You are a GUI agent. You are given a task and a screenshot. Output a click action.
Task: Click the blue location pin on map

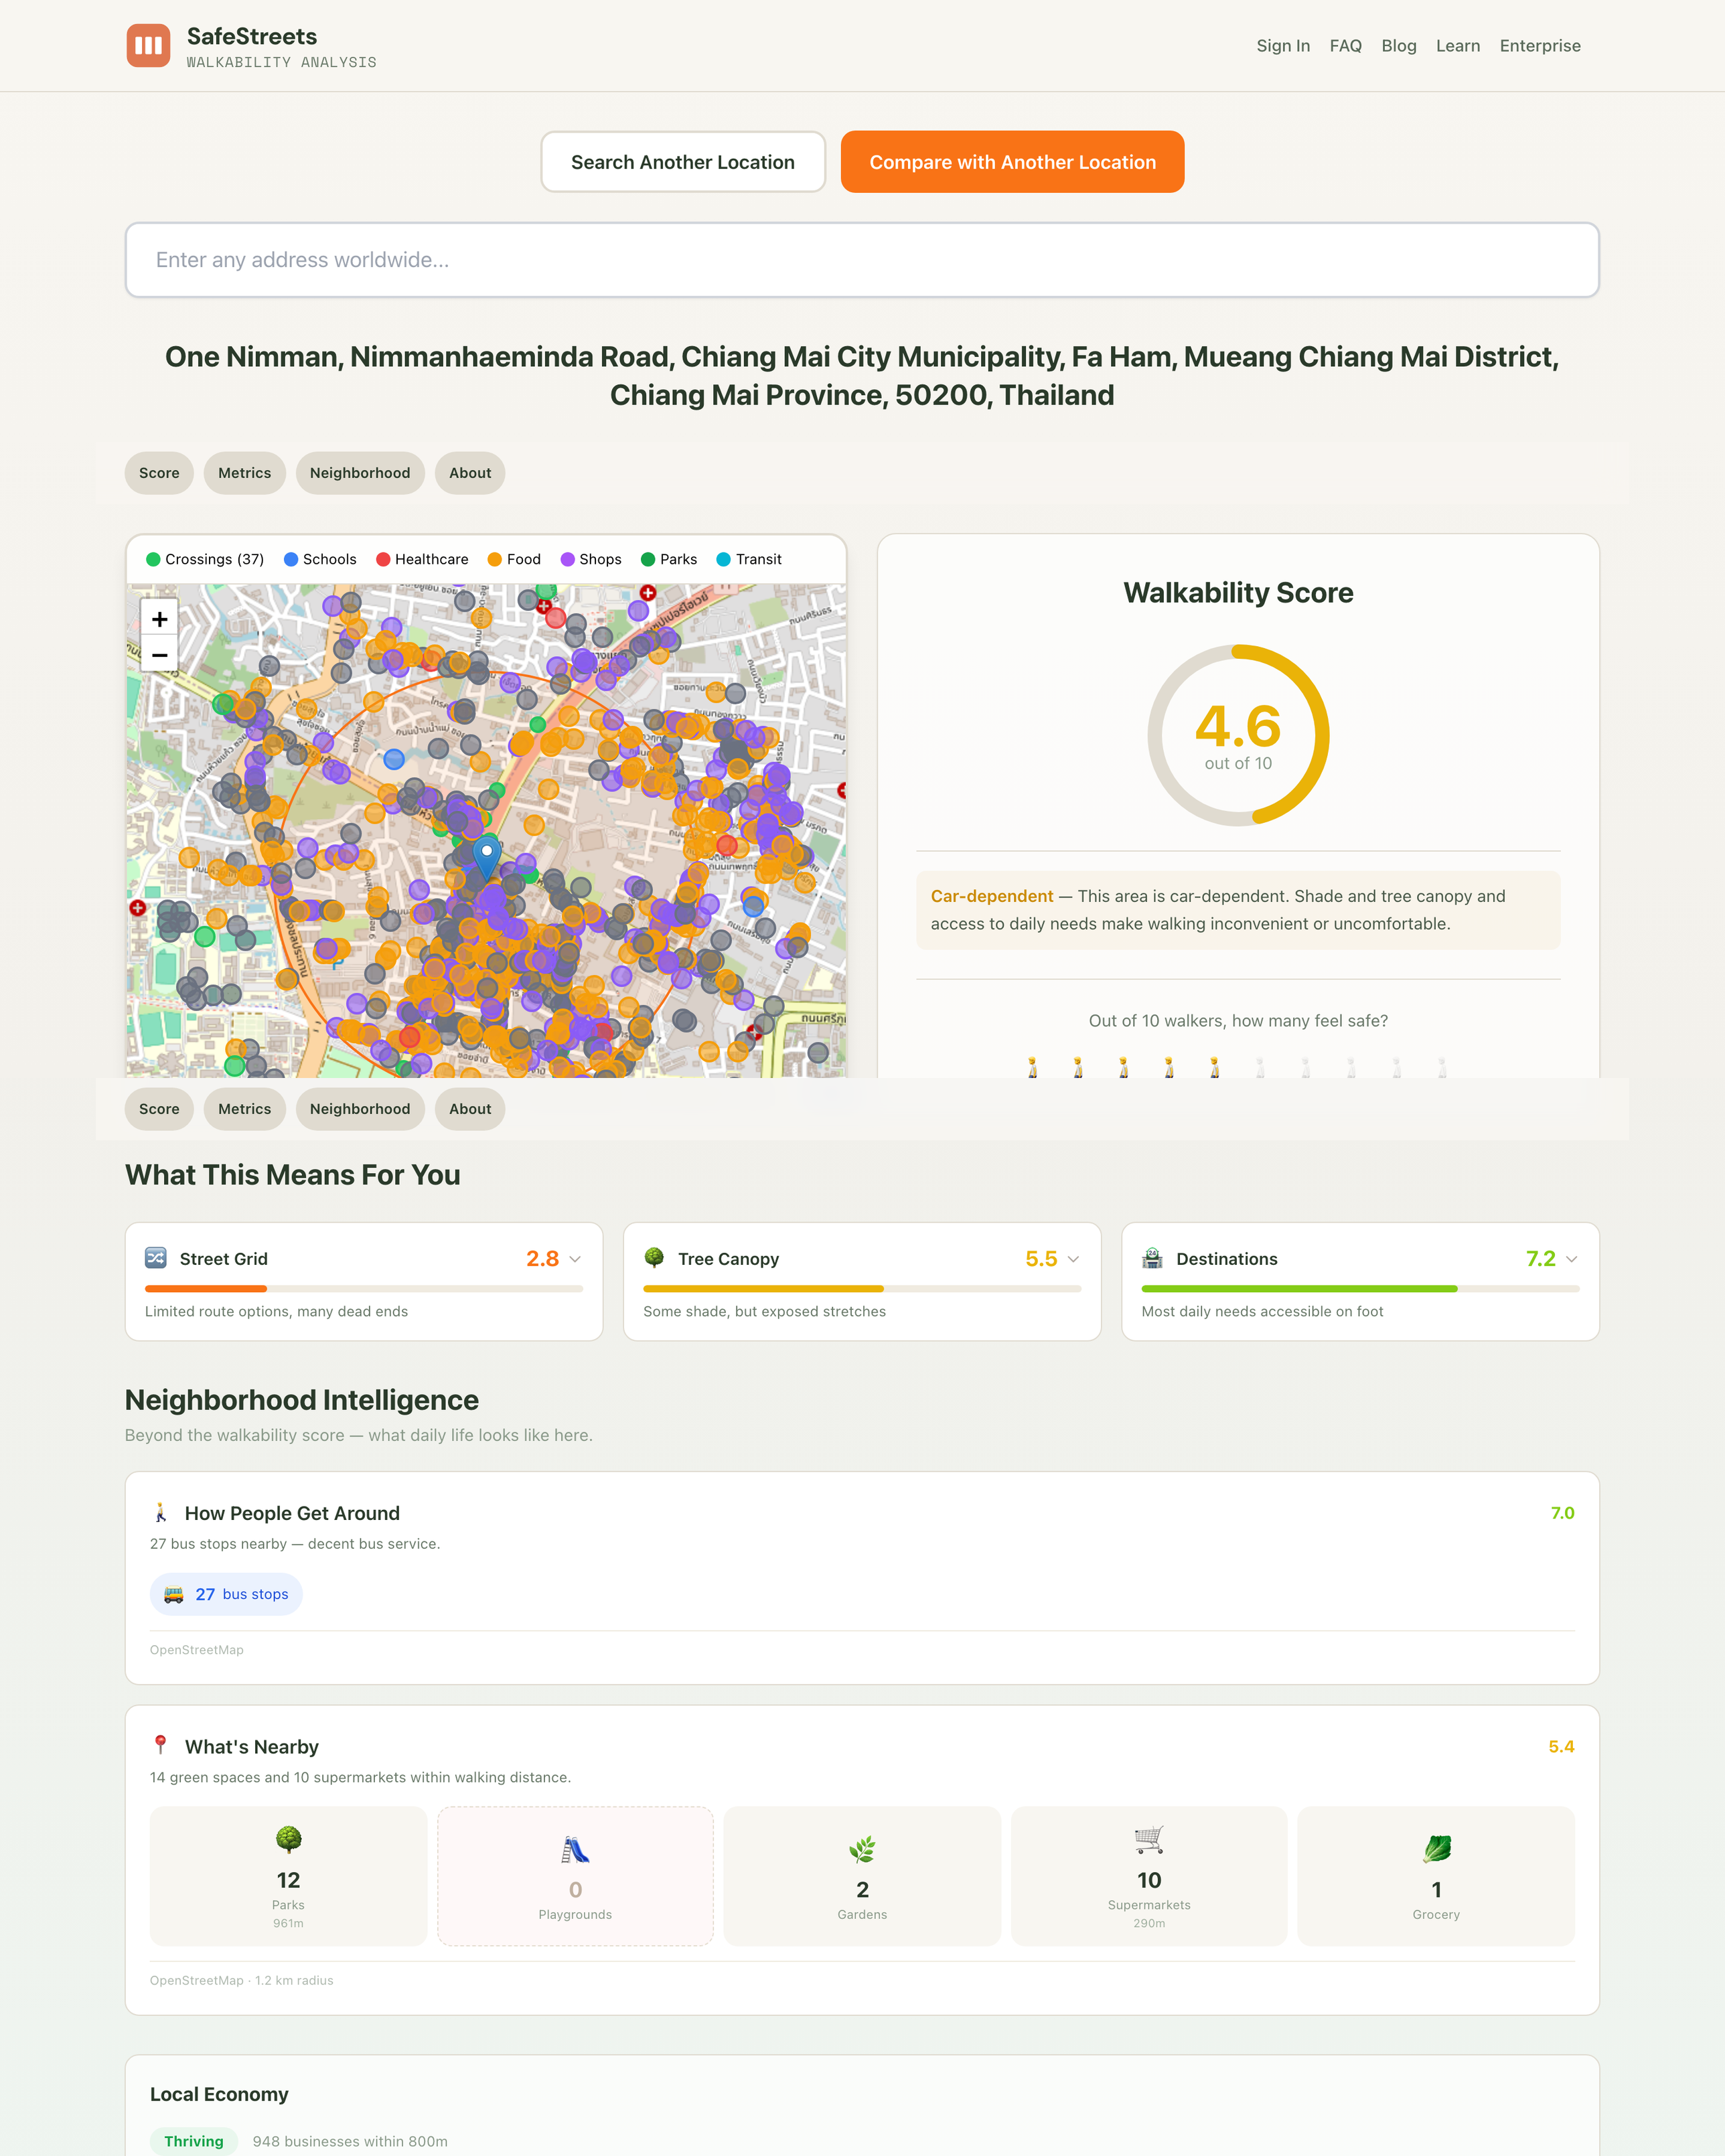tap(486, 856)
